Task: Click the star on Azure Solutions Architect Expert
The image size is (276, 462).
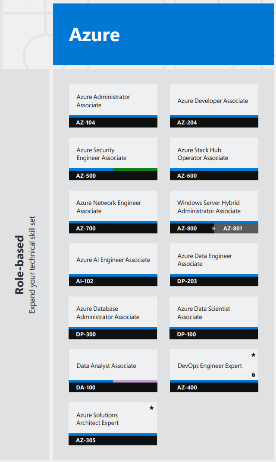Action: 151,408
